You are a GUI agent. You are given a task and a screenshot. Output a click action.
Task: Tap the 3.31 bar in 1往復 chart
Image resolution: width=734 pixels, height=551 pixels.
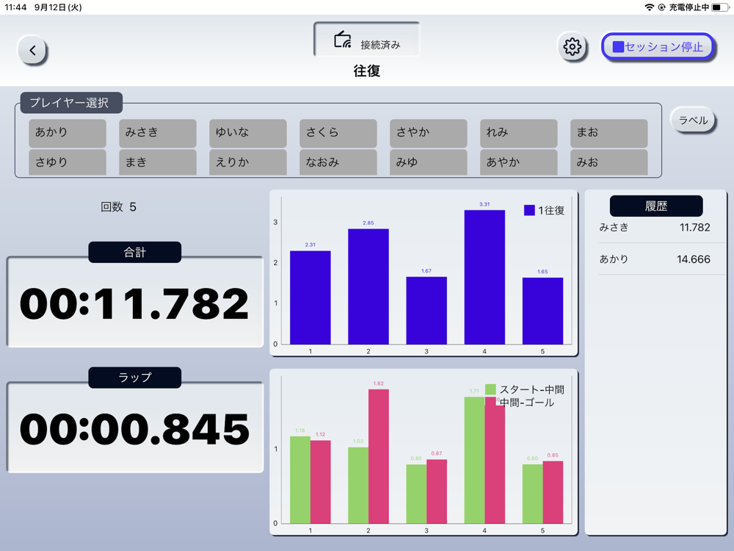484,278
